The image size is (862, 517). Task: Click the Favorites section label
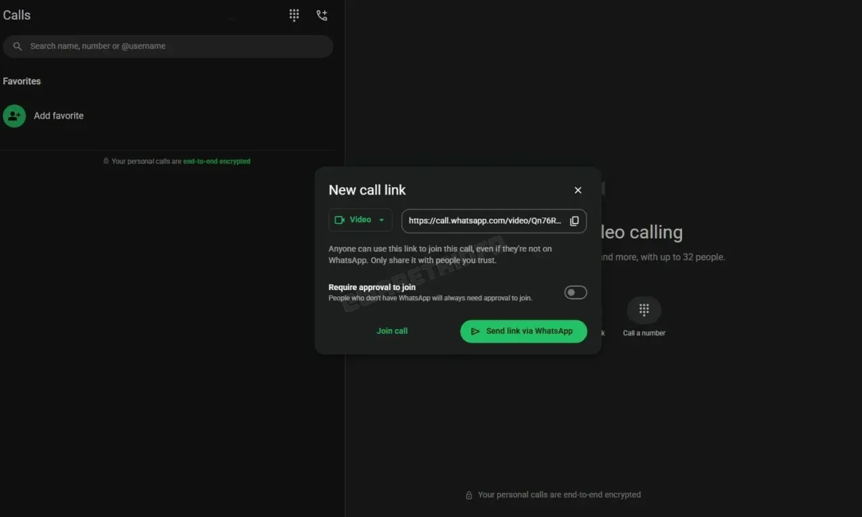[22, 81]
